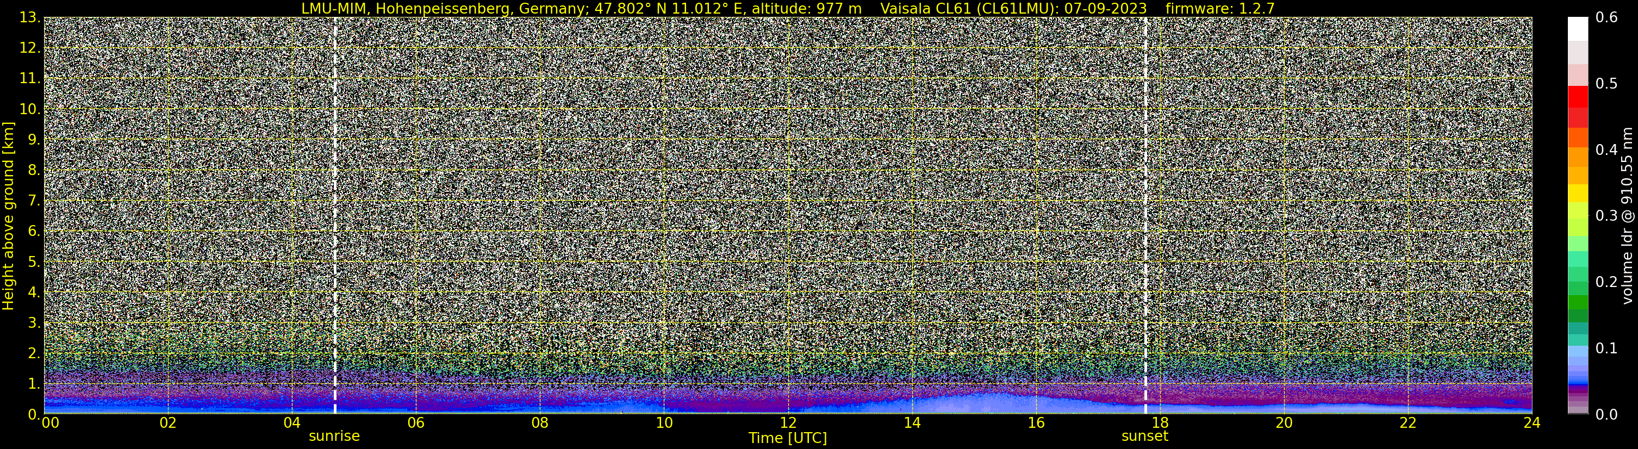Viewport: 1638px width, 449px height.
Task: Click the colorbar tick label 0.3
Action: click(1607, 216)
